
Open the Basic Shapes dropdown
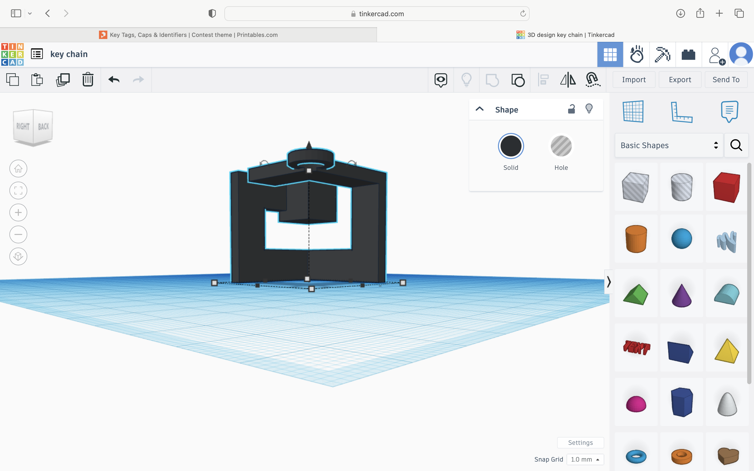[669, 145]
